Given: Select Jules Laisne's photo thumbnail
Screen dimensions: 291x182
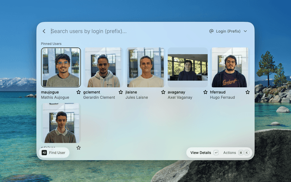Looking at the screenshot, I should pos(145,67).
